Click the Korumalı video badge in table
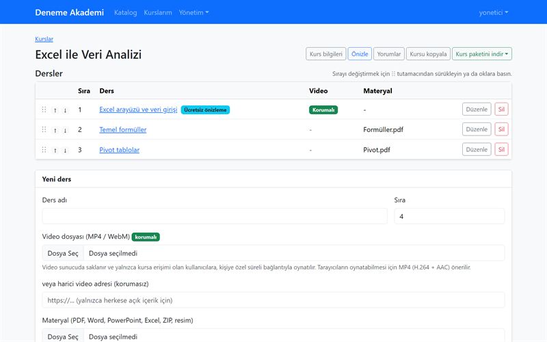Viewport: 547px width, 342px height. click(x=323, y=110)
